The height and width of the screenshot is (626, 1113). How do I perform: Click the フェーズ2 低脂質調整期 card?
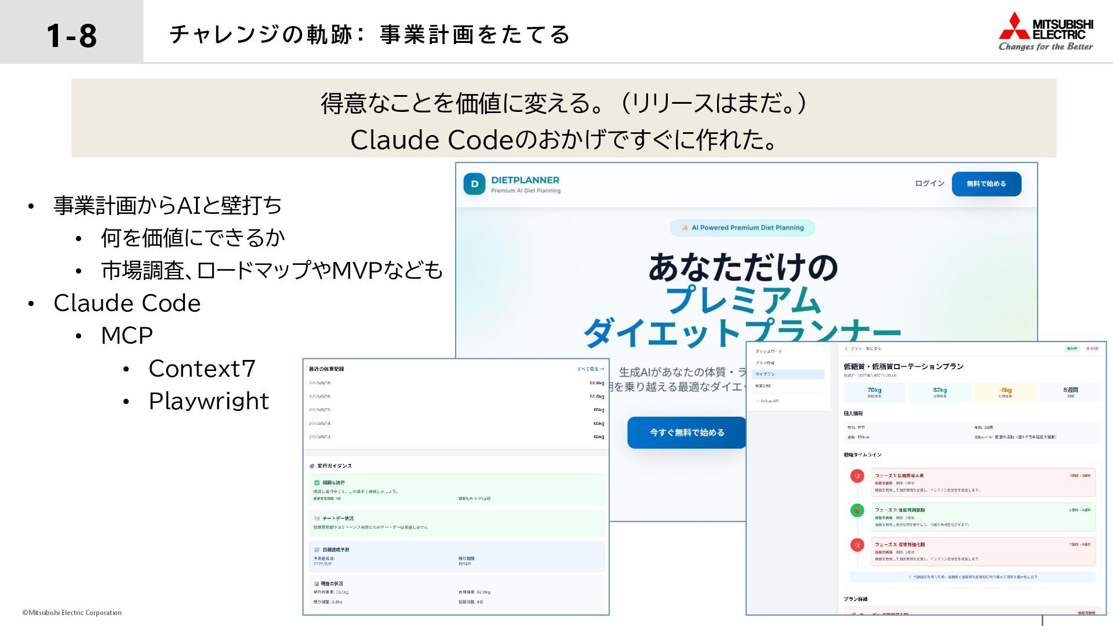983,517
